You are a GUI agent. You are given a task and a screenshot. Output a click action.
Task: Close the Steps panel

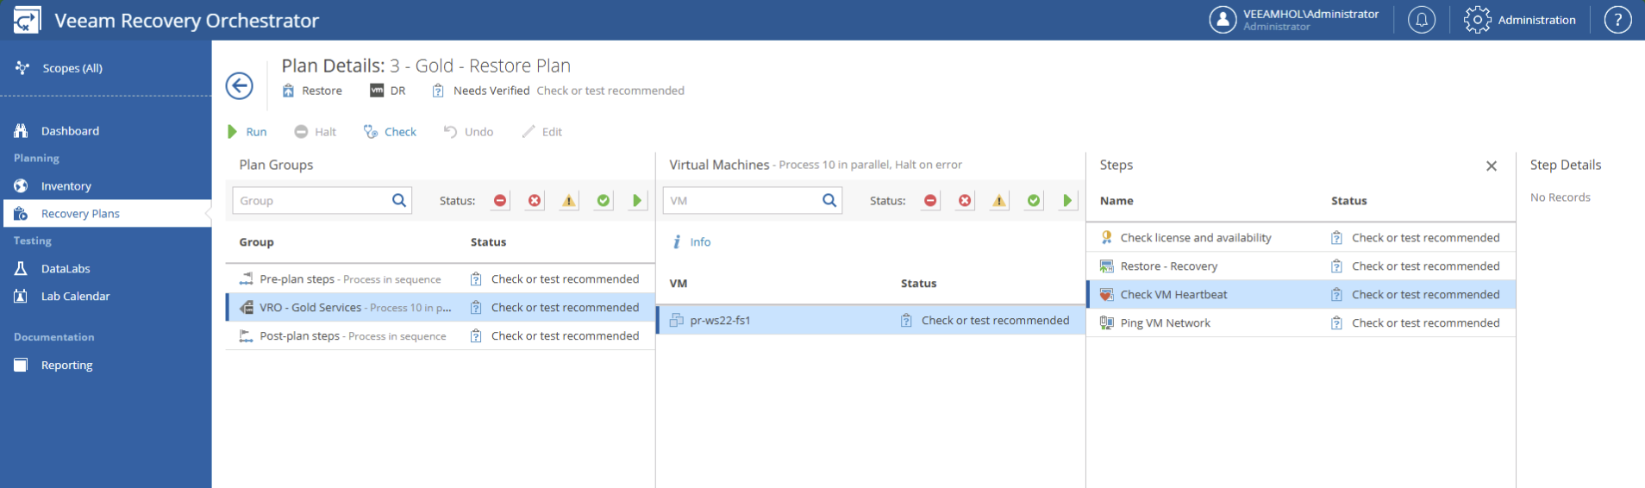click(x=1492, y=166)
